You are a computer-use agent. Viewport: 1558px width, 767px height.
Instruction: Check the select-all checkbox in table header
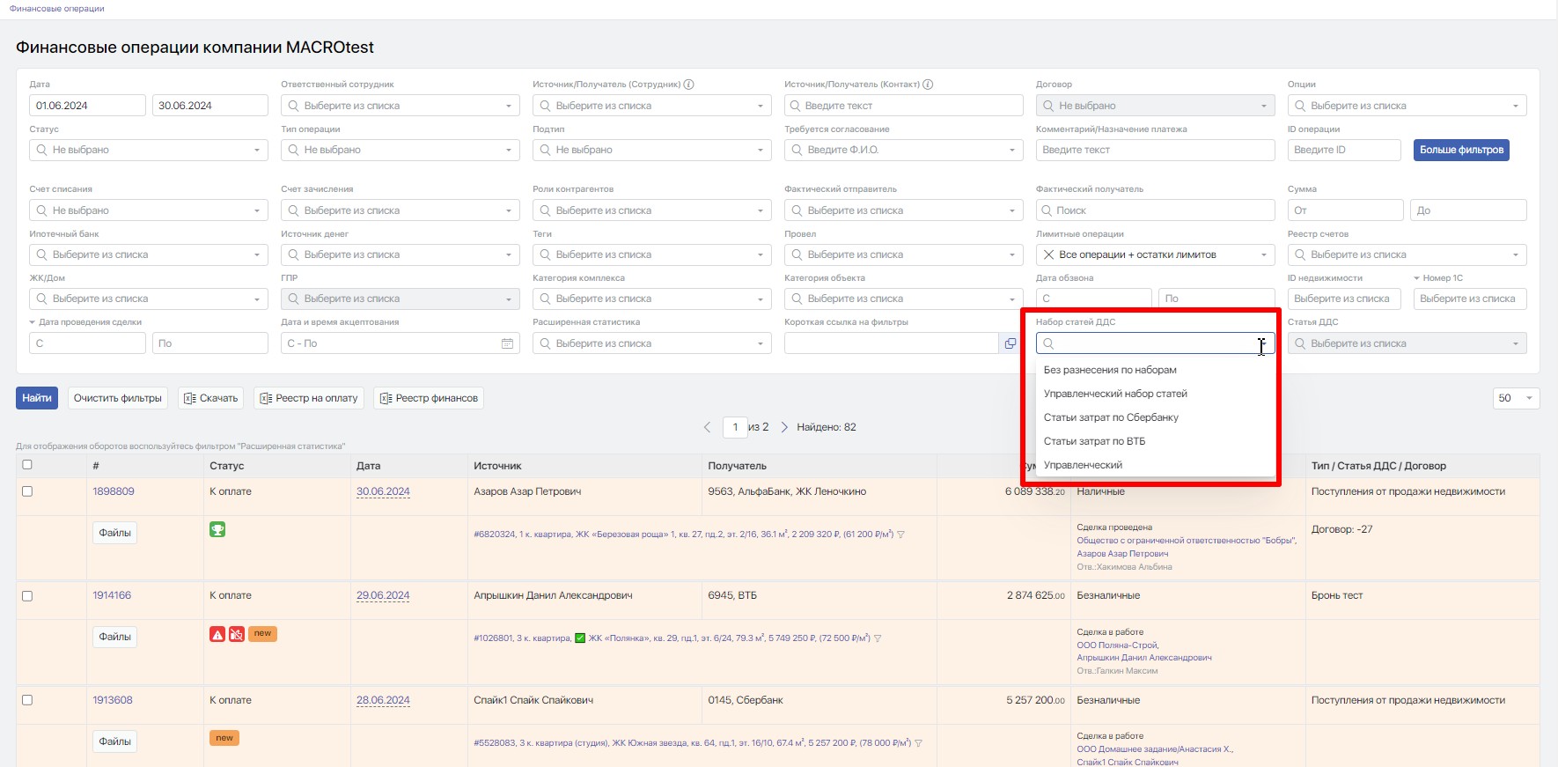pyautogui.click(x=27, y=465)
